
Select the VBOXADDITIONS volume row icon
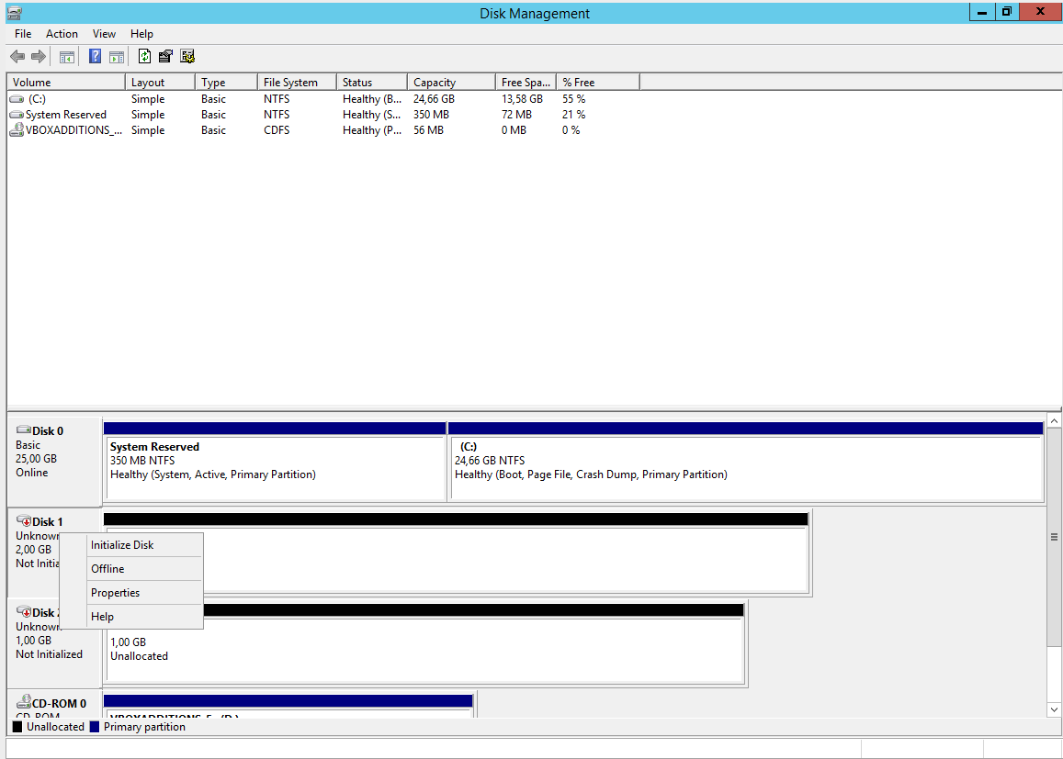click(17, 130)
